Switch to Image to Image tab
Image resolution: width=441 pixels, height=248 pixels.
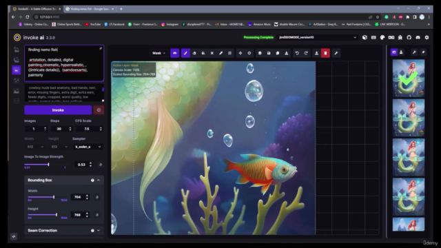(x=17, y=60)
